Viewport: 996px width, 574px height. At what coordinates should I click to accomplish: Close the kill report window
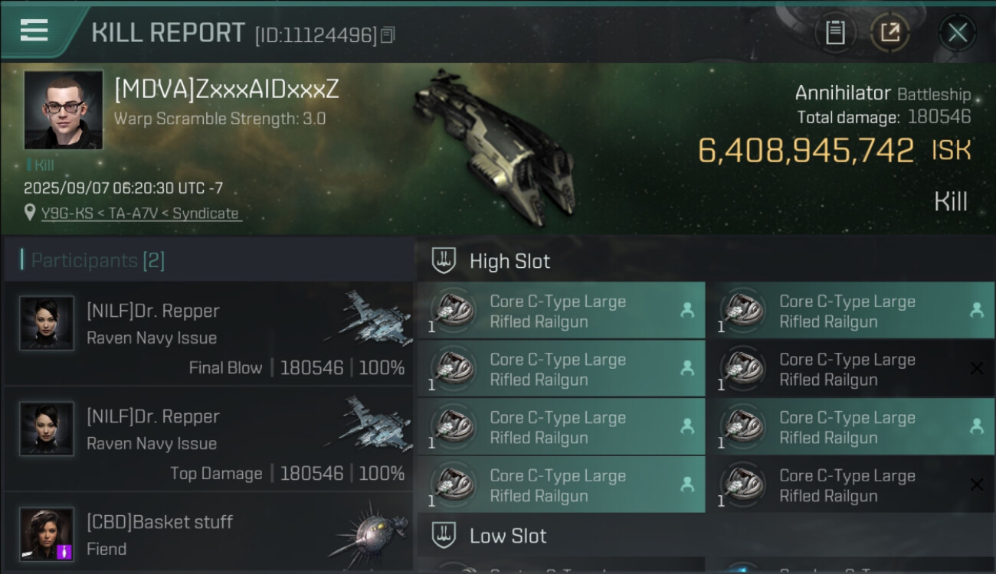tap(957, 33)
